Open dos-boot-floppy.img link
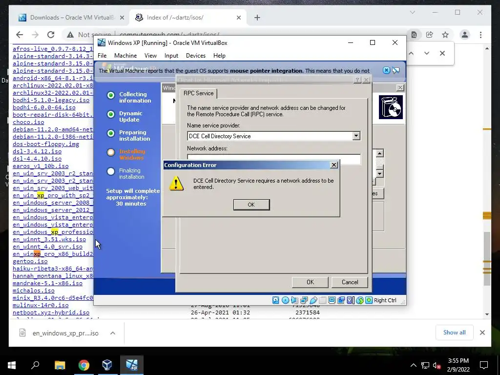This screenshot has width=500, height=375. pos(46,144)
